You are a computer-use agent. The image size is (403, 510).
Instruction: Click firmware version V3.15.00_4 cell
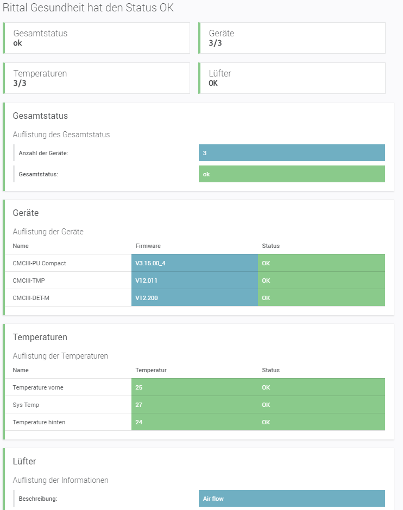[x=194, y=263]
